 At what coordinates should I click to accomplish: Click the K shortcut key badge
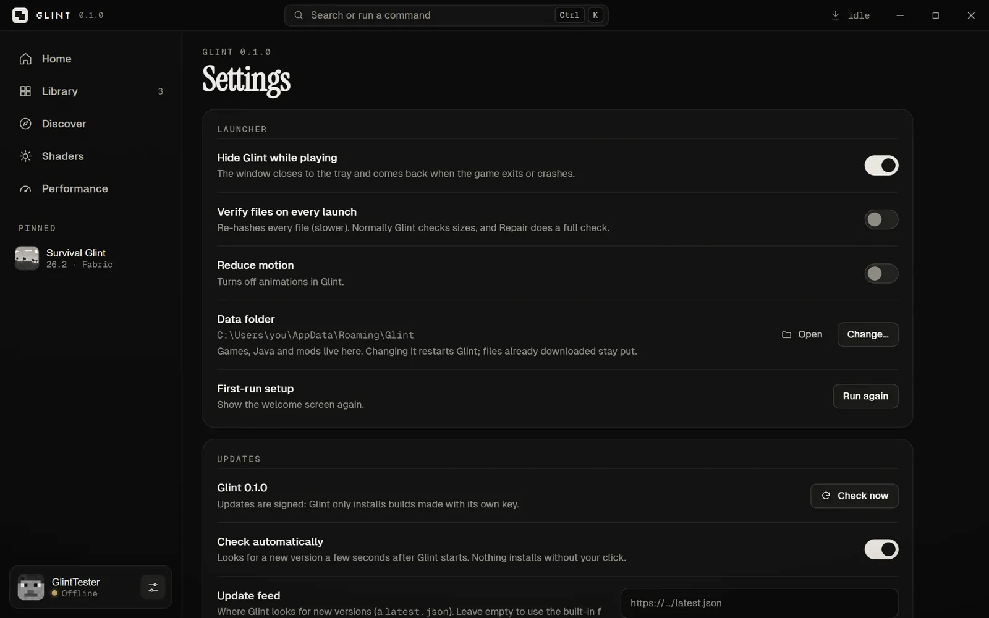coord(595,15)
